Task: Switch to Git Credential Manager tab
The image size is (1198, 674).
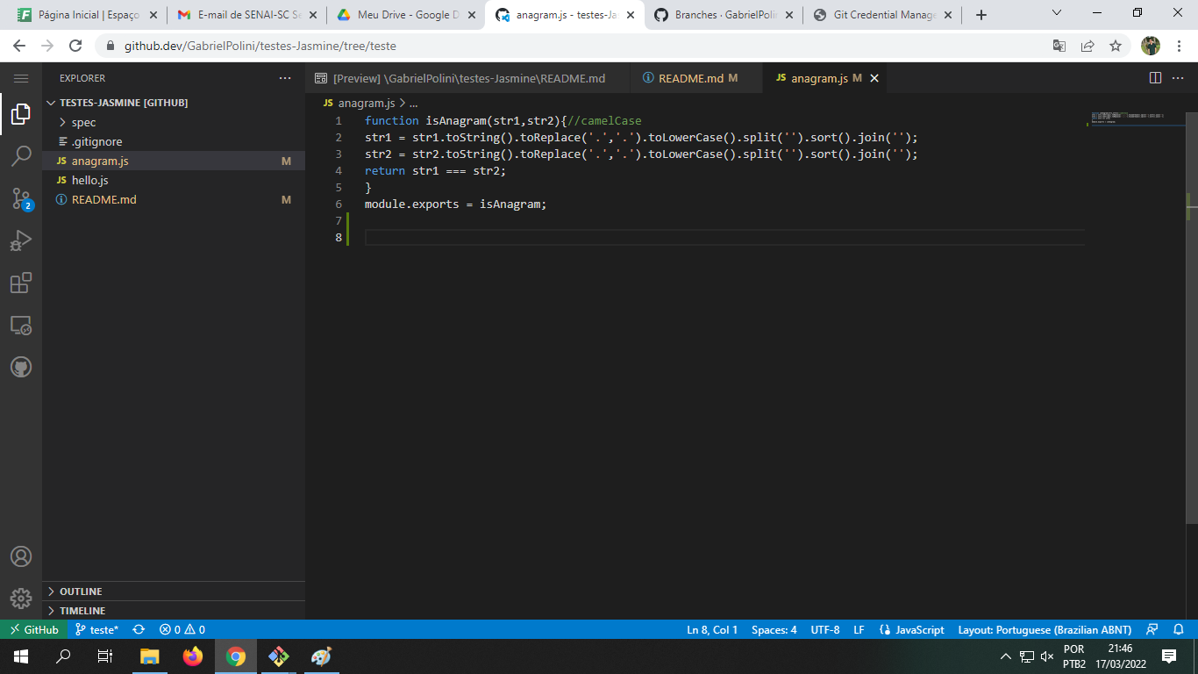Action: 883,15
